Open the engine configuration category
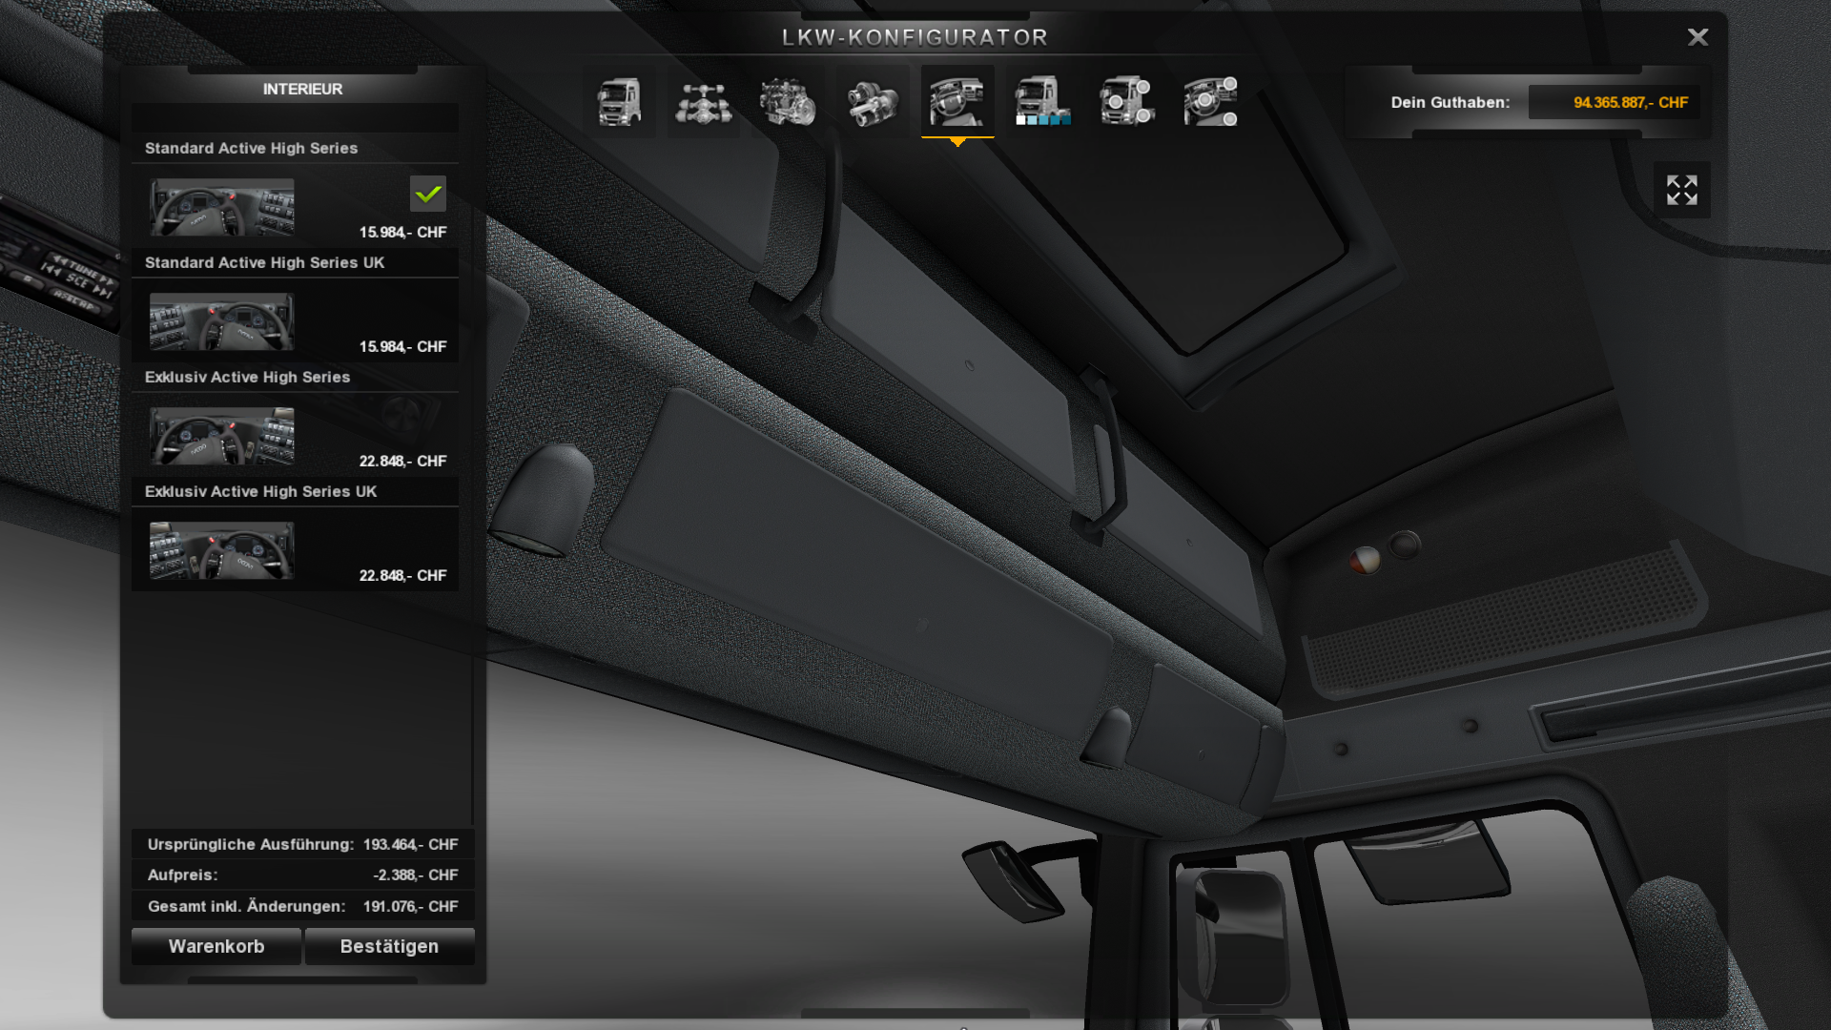 [788, 102]
